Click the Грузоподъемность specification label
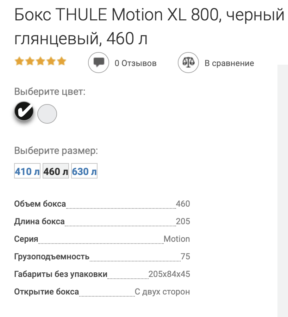The width and height of the screenshot is (288, 317). (52, 257)
